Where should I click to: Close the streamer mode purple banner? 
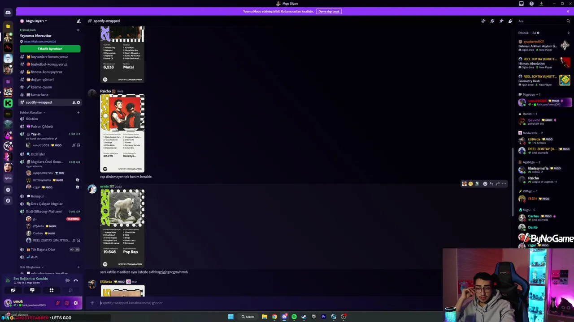tap(568, 11)
